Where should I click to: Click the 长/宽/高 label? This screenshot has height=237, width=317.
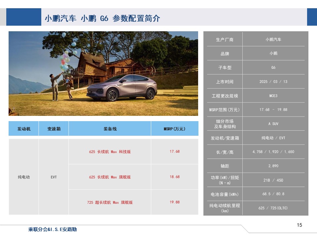tap(225, 152)
